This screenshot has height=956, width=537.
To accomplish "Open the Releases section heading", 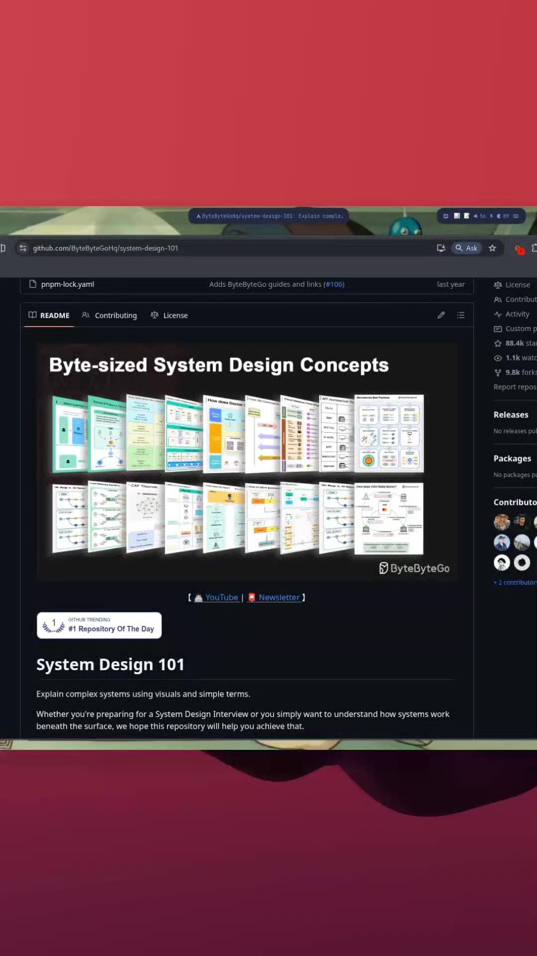I will click(x=511, y=415).
